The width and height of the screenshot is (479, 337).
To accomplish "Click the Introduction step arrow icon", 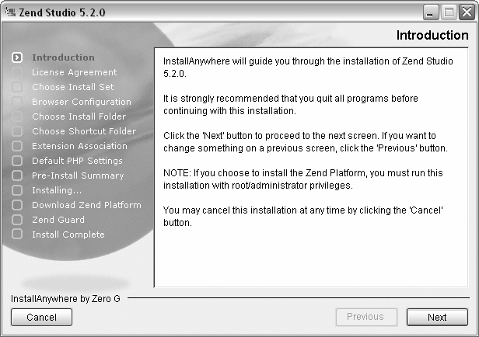I will [x=17, y=57].
